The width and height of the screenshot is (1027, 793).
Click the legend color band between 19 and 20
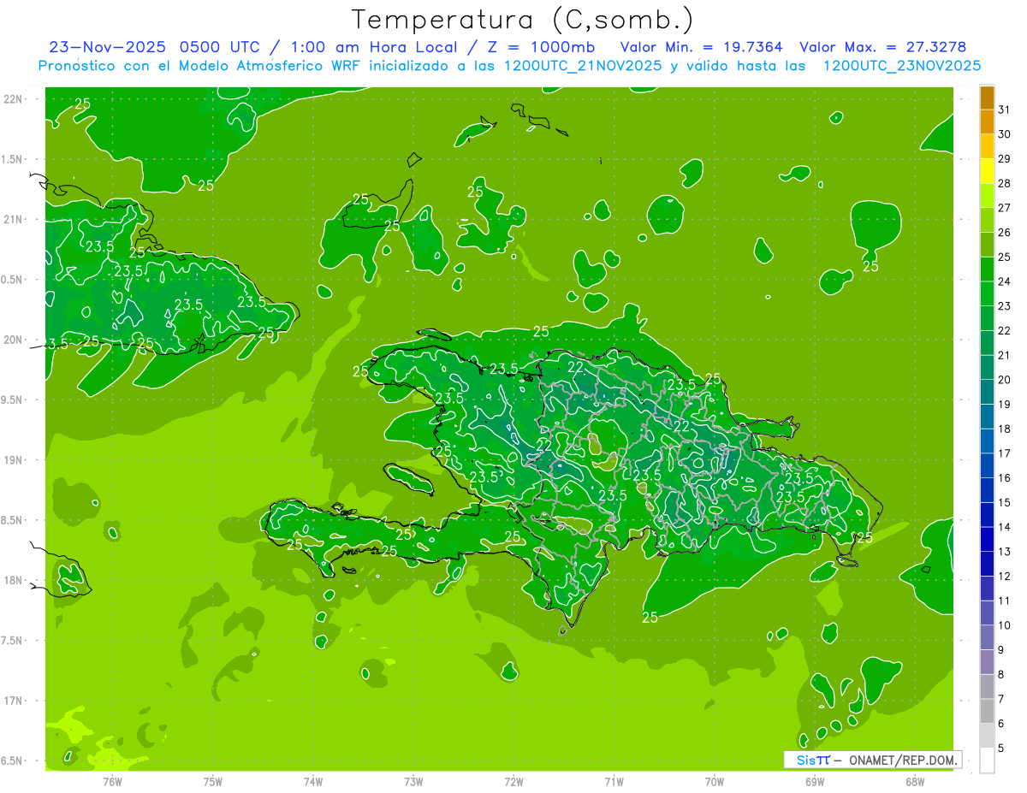pos(987,393)
